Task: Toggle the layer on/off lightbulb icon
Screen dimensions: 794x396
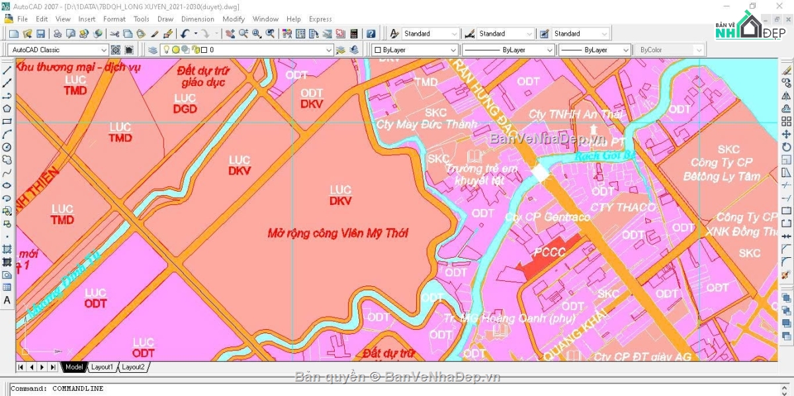Action: pos(167,50)
